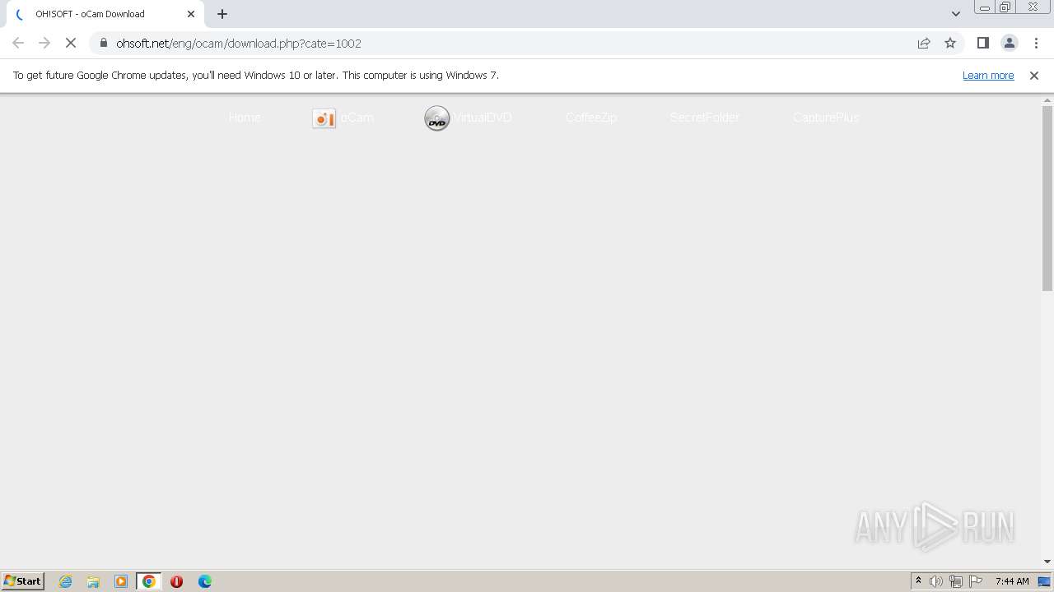Open volume control in tray
Image resolution: width=1054 pixels, height=592 pixels.
(x=936, y=581)
